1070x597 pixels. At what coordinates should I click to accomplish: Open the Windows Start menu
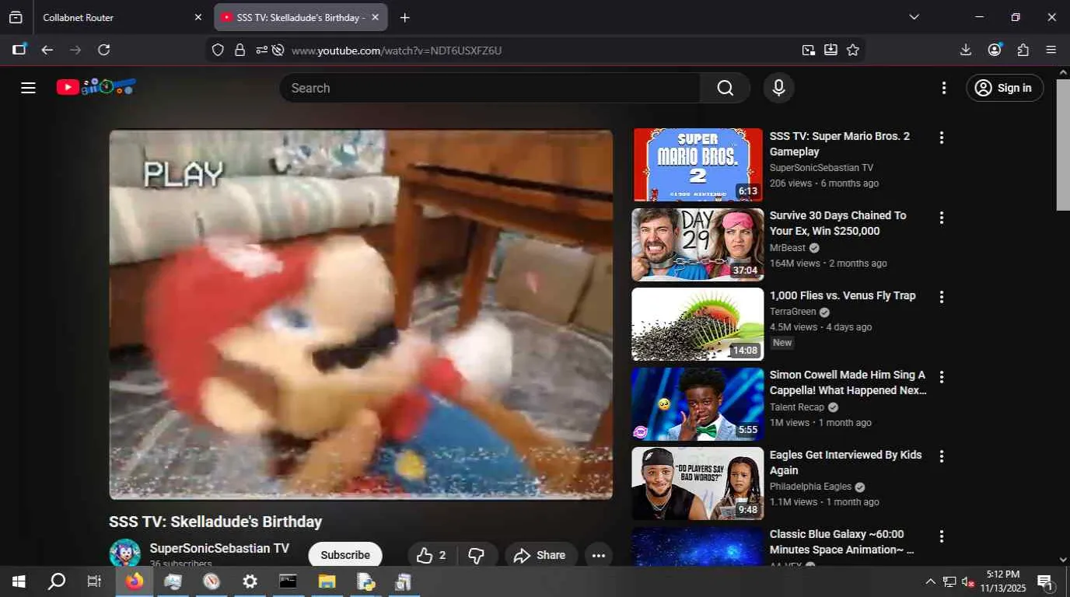pos(19,581)
